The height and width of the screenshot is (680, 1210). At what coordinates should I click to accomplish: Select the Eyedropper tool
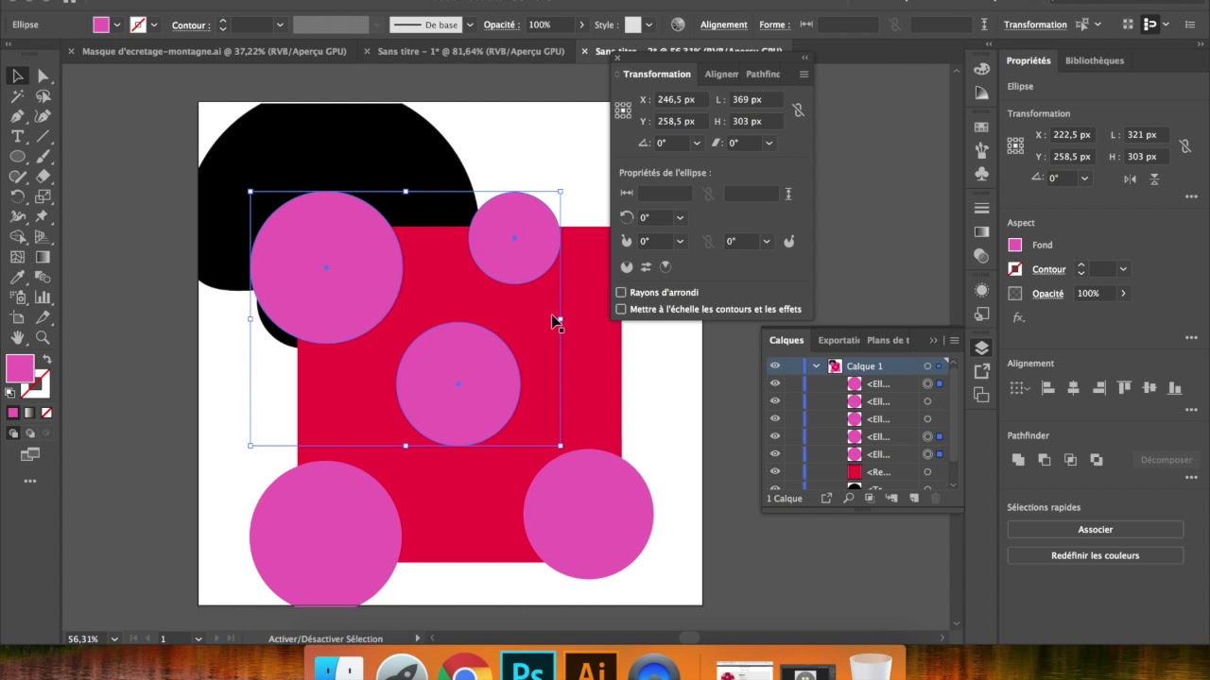point(17,278)
